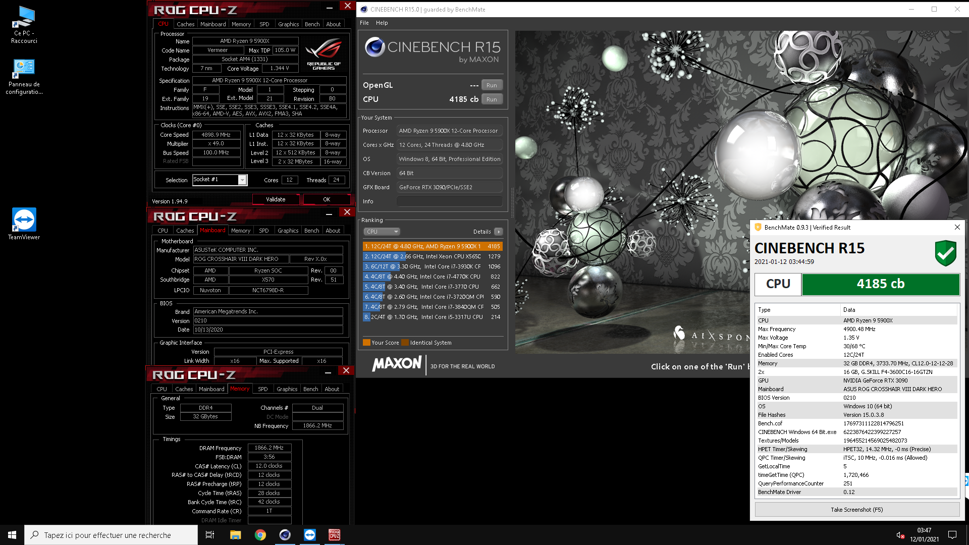This screenshot has width=969, height=545.
Task: Click the Max Frequency row in BenchMate table
Action: point(856,329)
